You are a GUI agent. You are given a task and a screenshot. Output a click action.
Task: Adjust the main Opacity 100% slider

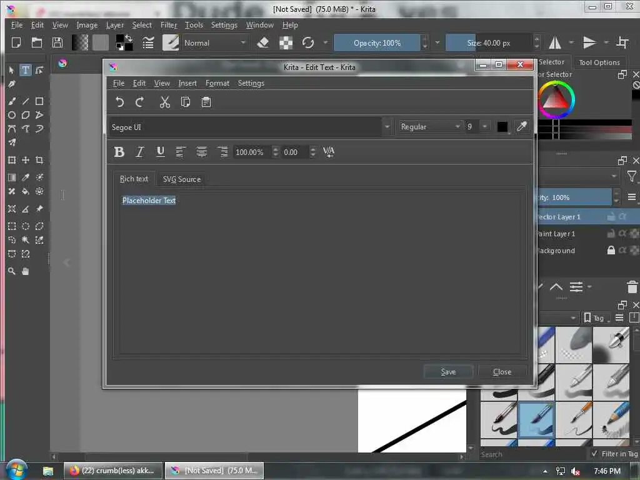(377, 43)
